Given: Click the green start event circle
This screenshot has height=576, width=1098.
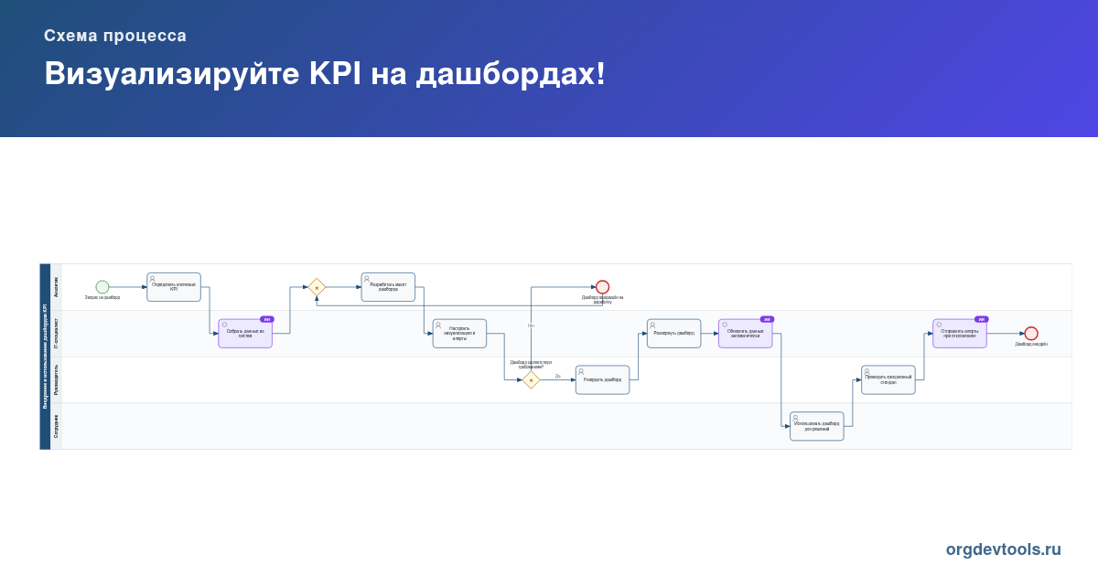Looking at the screenshot, I should point(102,287).
